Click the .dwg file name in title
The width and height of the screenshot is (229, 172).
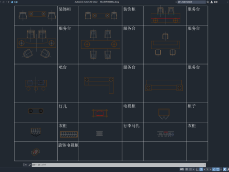pos(109,2)
